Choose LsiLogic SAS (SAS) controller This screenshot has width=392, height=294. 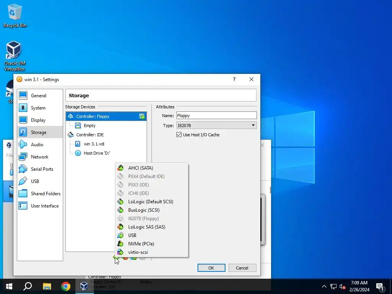click(x=152, y=227)
